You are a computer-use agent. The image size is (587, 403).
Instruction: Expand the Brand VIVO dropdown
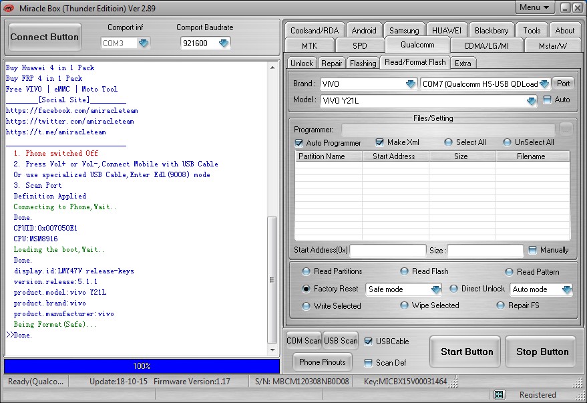411,84
